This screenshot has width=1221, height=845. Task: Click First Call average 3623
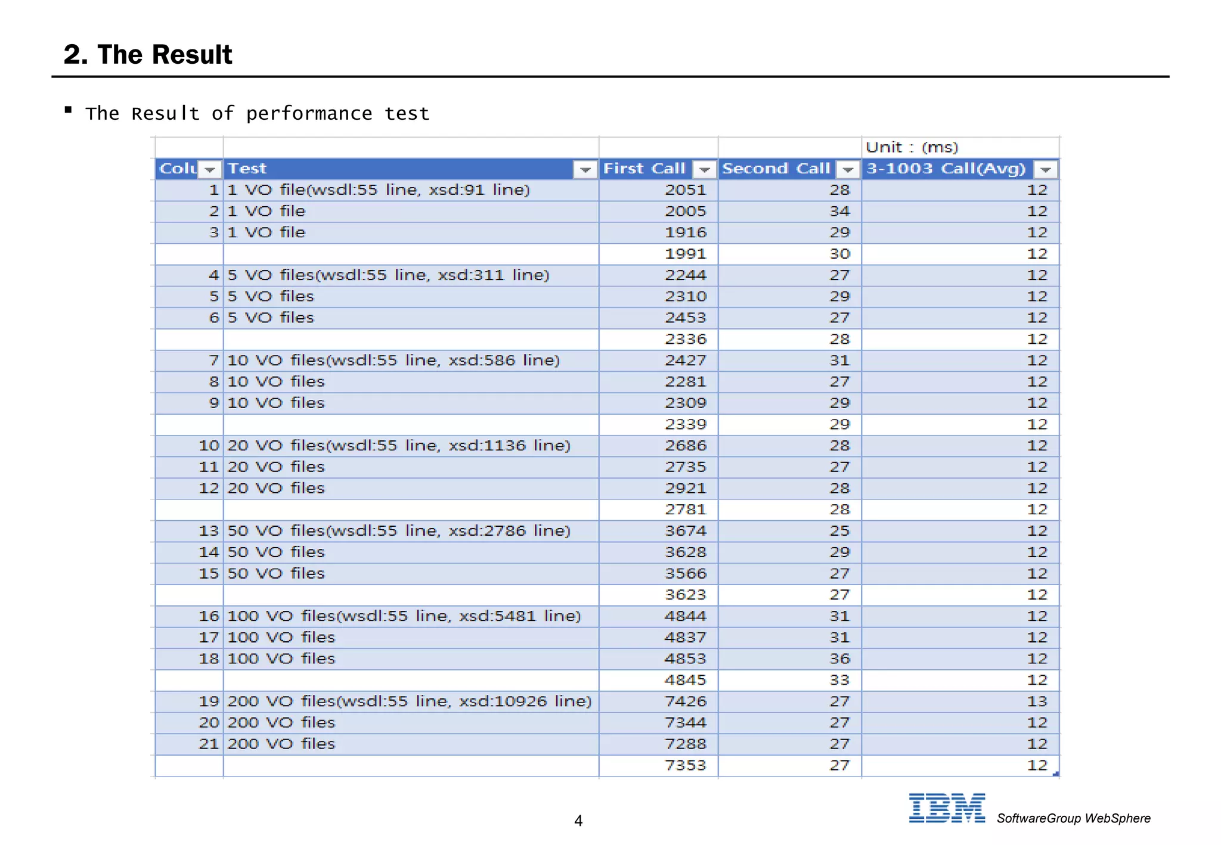point(659,595)
